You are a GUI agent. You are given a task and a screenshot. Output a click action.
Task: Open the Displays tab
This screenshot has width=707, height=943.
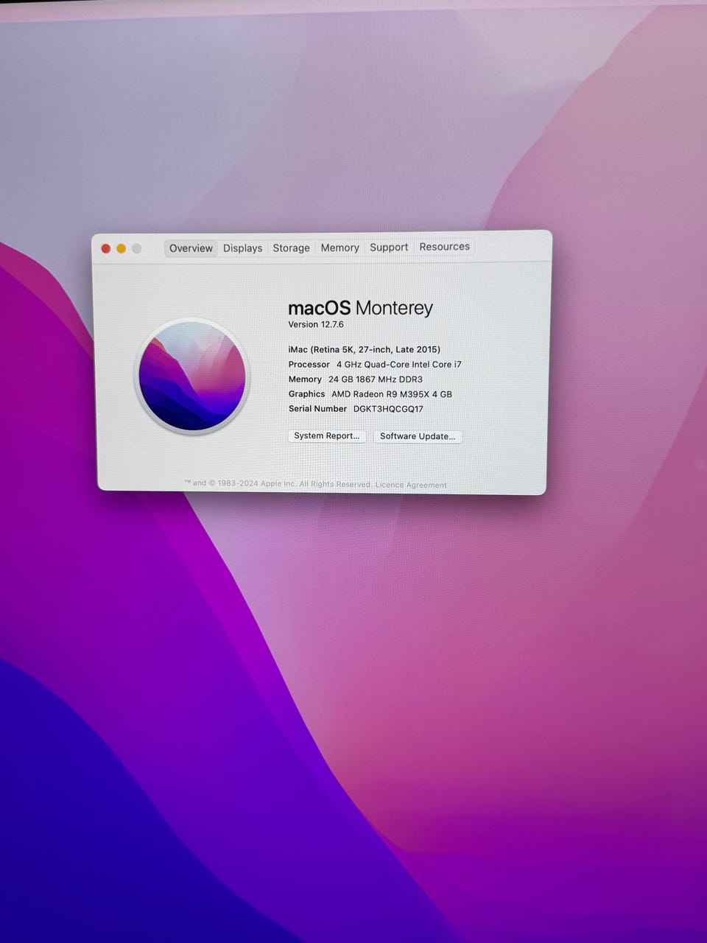[242, 248]
